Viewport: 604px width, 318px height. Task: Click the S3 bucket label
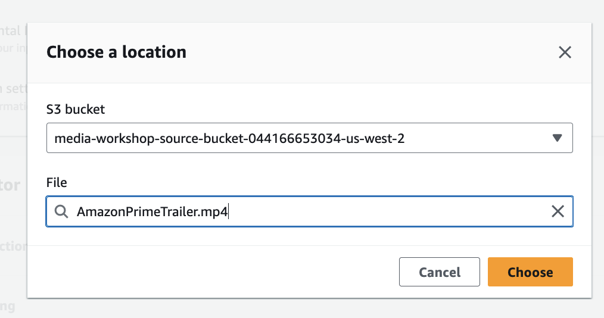point(76,109)
